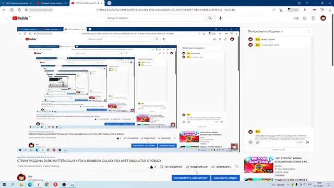Viewport: 334px width, 188px height.
Task: Show hidden system tray icons chevron
Action: (288, 184)
